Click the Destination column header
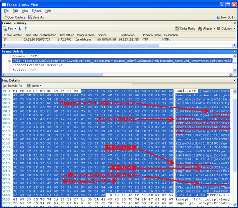This screenshot has height=208, width=238. click(x=127, y=35)
